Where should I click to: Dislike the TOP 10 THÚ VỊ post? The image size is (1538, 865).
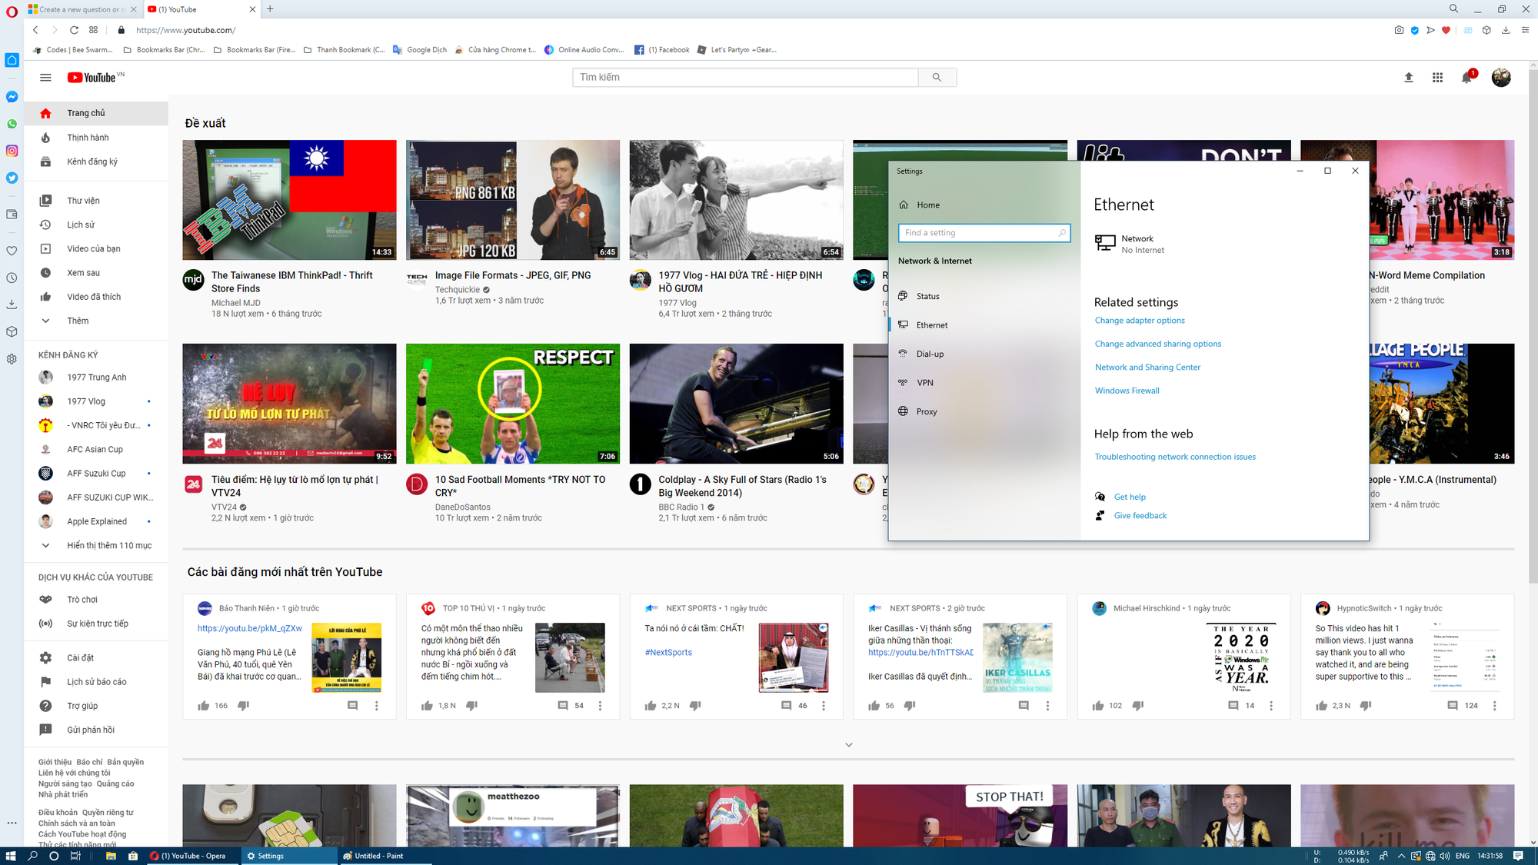pos(472,706)
